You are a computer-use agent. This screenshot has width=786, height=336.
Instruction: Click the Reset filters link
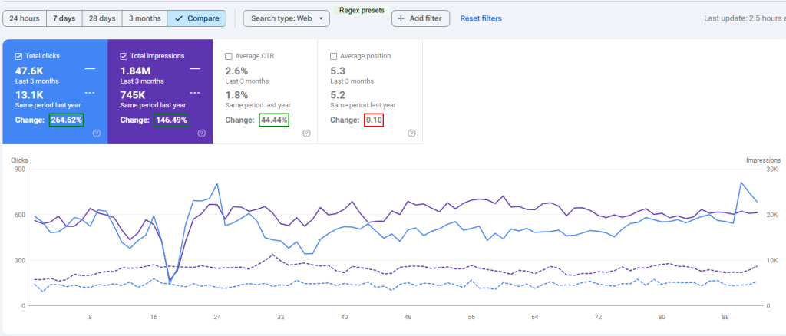coord(481,18)
